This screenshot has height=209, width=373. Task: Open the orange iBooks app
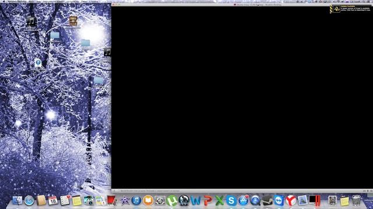click(x=148, y=200)
